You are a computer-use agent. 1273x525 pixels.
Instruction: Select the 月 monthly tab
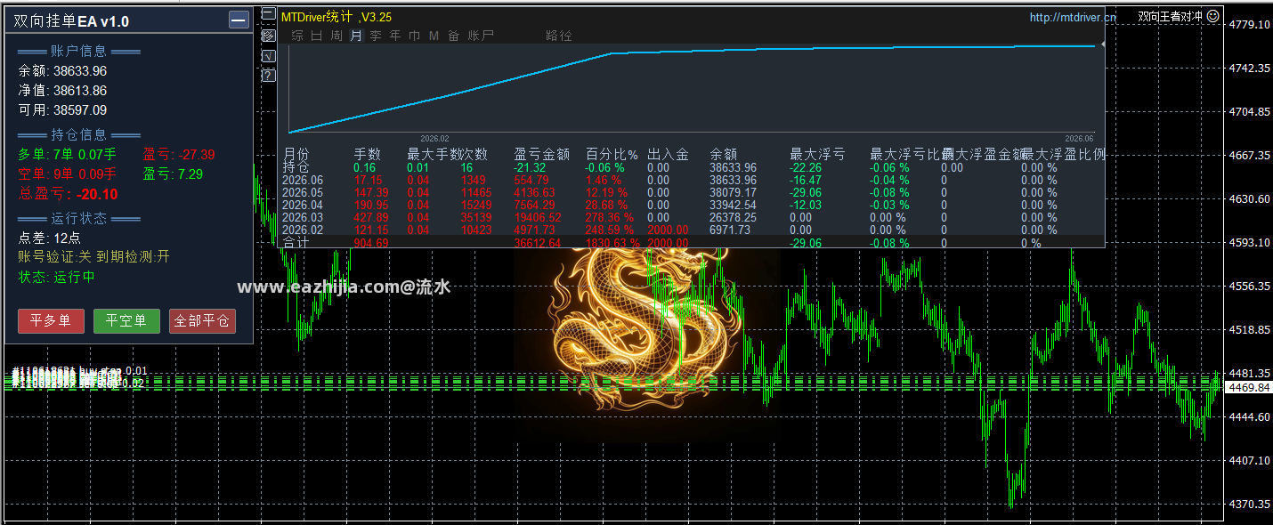356,36
